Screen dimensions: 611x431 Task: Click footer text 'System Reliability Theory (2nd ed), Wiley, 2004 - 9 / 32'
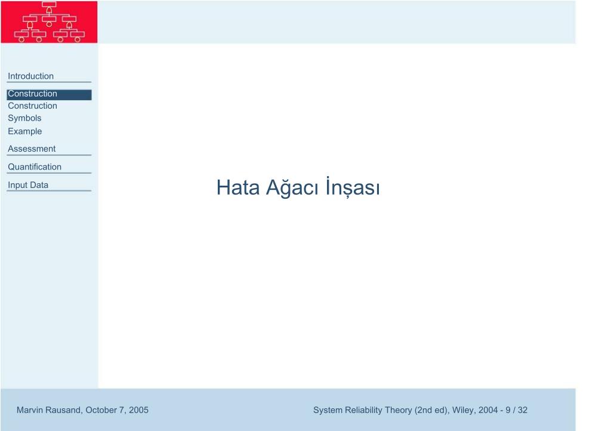pyautogui.click(x=420, y=410)
